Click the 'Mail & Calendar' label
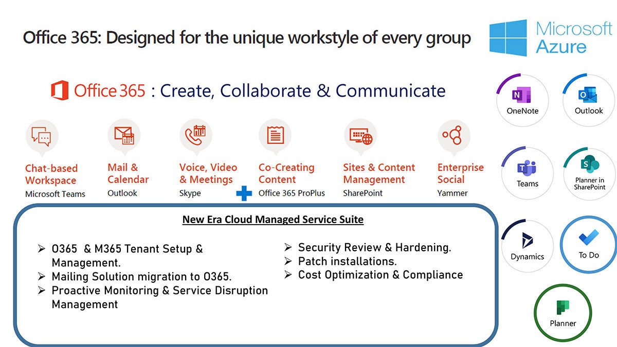The height and width of the screenshot is (347, 617). pos(128,173)
